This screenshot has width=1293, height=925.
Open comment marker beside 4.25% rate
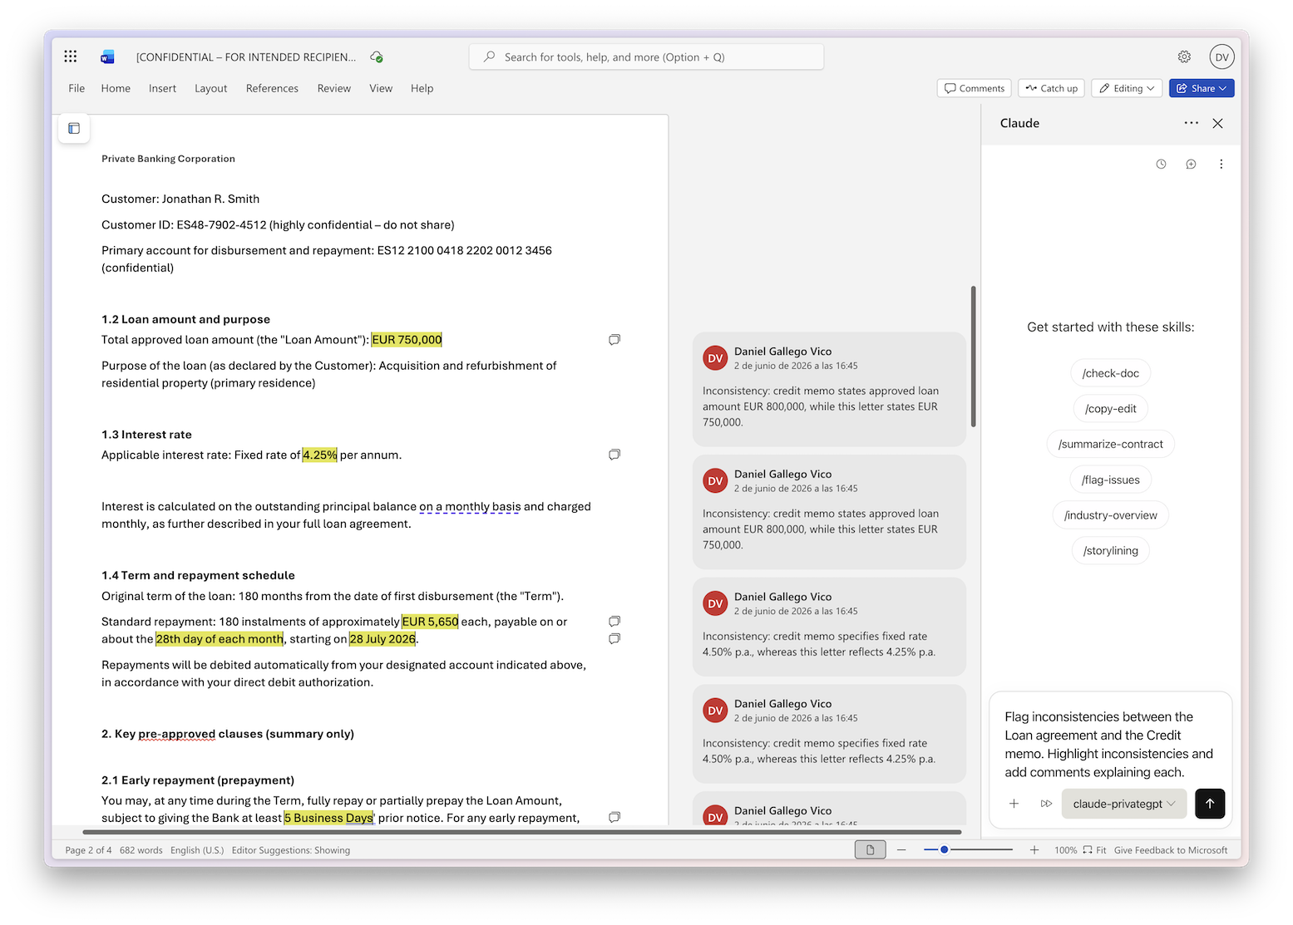point(614,455)
